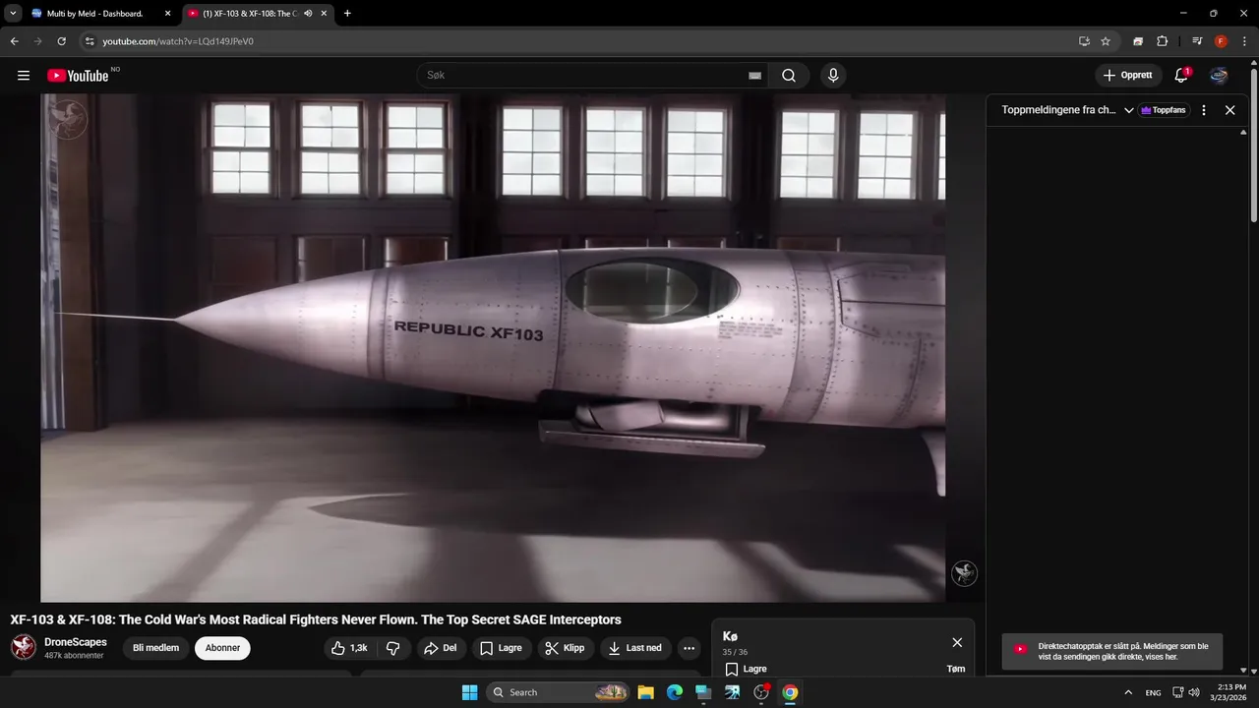1259x708 pixels.
Task: Open the notifications bell
Action: (x=1181, y=76)
